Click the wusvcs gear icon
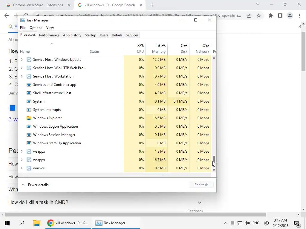Image resolution: width=306 pixels, height=229 pixels. point(29,168)
